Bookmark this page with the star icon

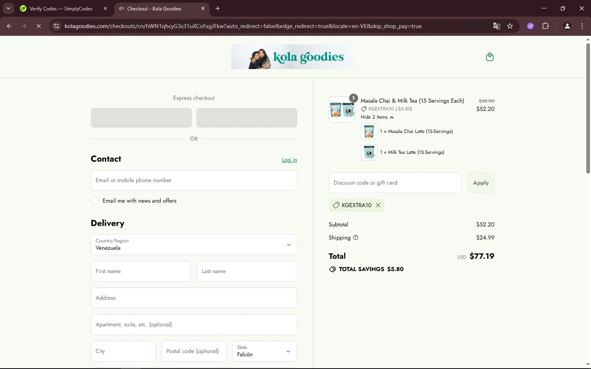pos(510,26)
